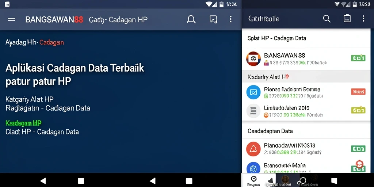Tap the red circular badge near Beansonst row
The image size is (374, 187).
pos(359,164)
